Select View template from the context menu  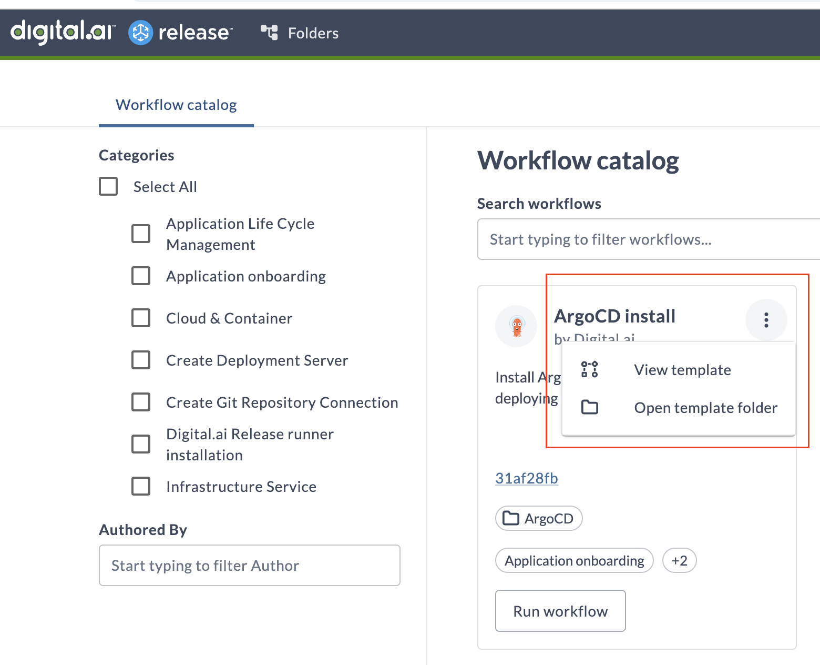tap(682, 370)
